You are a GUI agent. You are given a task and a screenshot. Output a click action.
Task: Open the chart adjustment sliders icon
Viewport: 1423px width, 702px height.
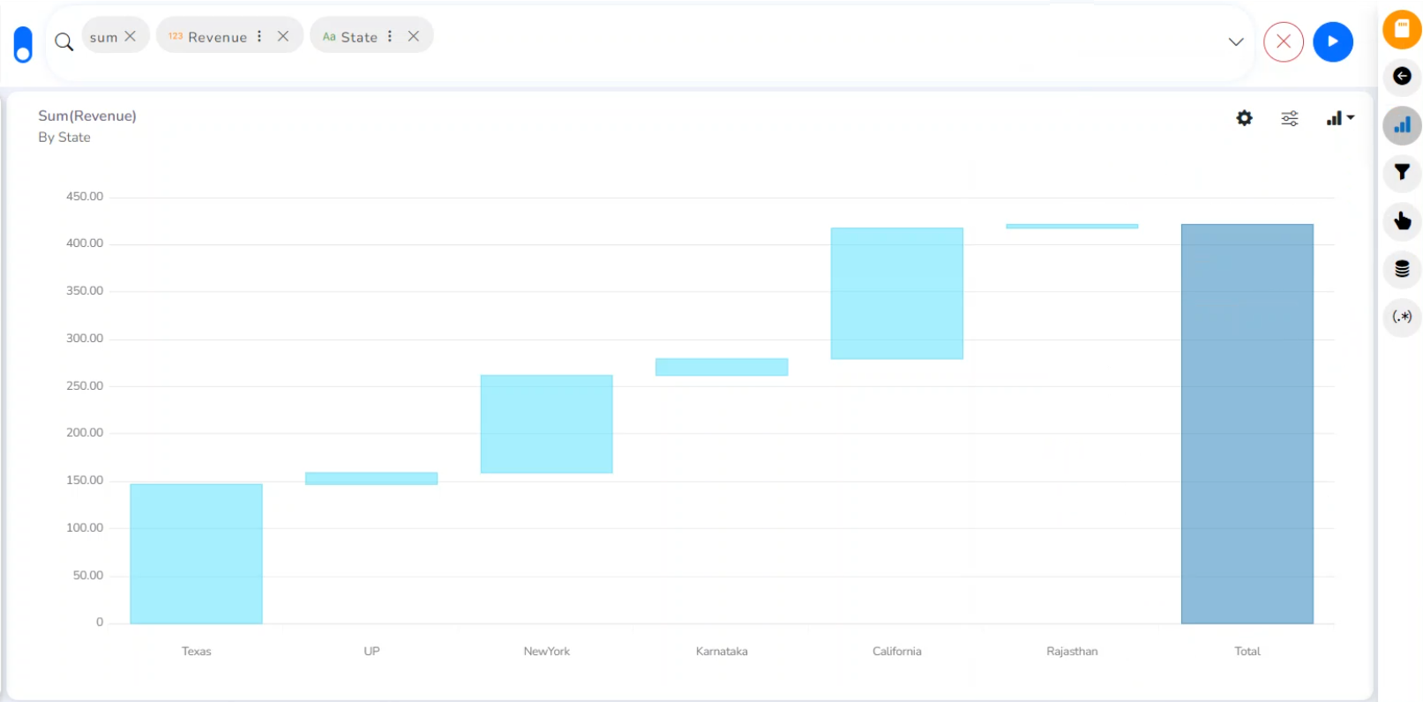[x=1289, y=118]
